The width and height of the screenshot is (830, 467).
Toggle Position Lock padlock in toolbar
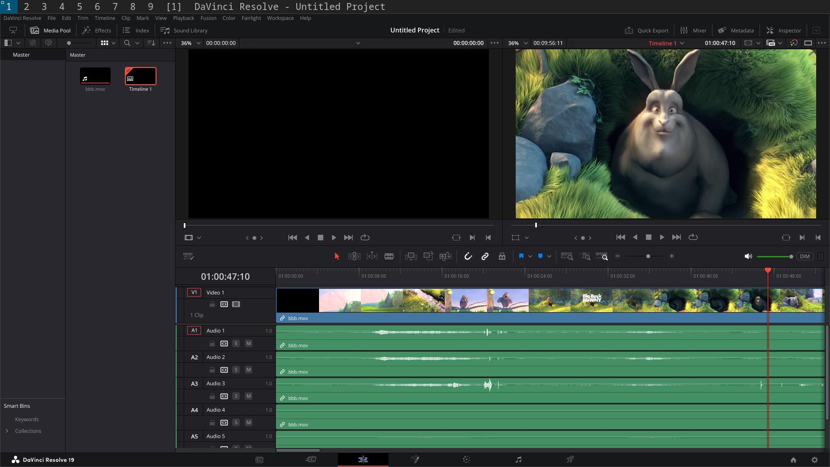coord(502,256)
